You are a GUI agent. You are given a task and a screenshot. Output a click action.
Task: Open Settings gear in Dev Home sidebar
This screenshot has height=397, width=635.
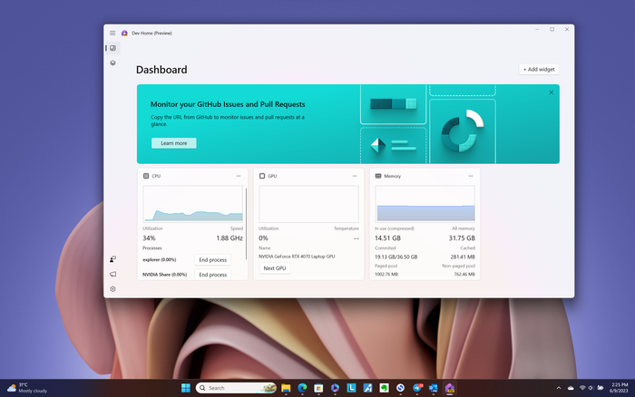pyautogui.click(x=113, y=289)
